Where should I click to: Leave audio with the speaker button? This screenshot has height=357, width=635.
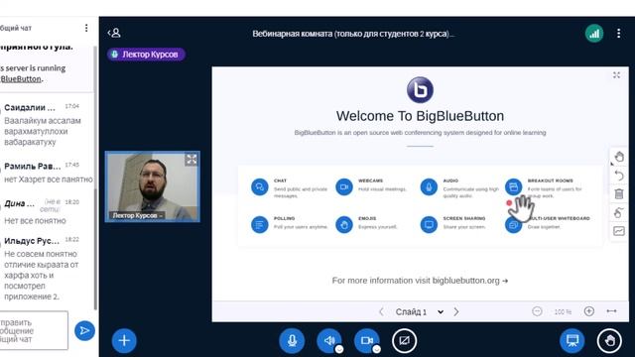tap(328, 340)
